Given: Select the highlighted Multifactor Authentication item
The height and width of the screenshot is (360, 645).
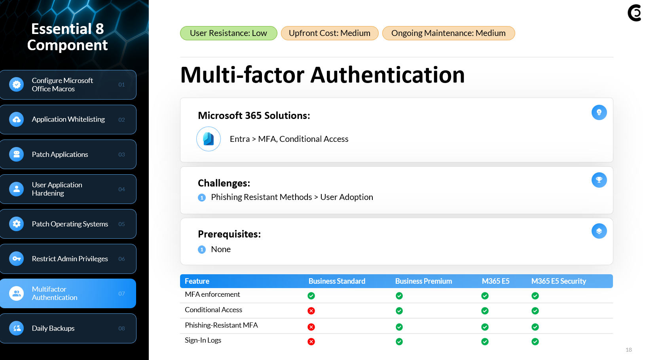Looking at the screenshot, I should coord(68,294).
